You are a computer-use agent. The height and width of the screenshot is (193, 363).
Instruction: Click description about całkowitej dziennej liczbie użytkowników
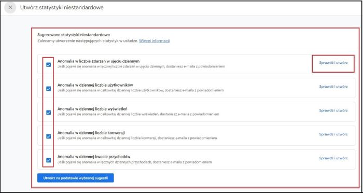click(x=141, y=90)
